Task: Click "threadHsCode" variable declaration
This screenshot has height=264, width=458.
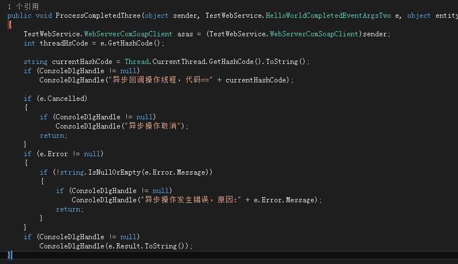Action: [x=63, y=43]
